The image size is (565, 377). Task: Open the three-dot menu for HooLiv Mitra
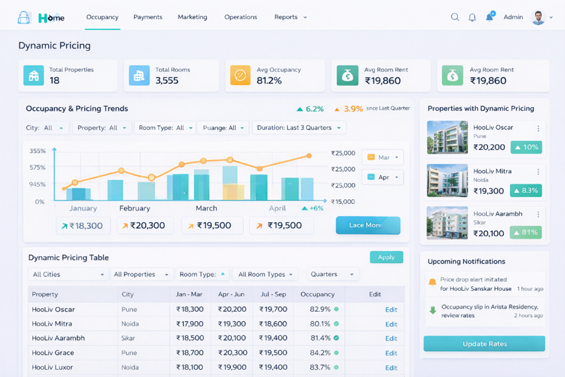tap(538, 172)
